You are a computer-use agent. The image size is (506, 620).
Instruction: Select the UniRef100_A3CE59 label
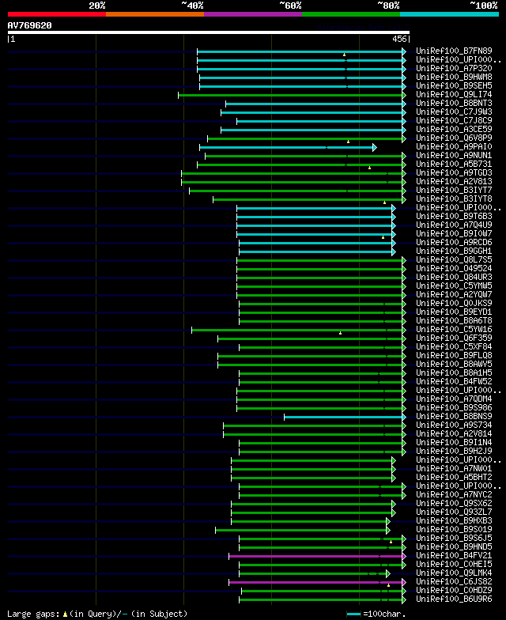click(x=454, y=130)
